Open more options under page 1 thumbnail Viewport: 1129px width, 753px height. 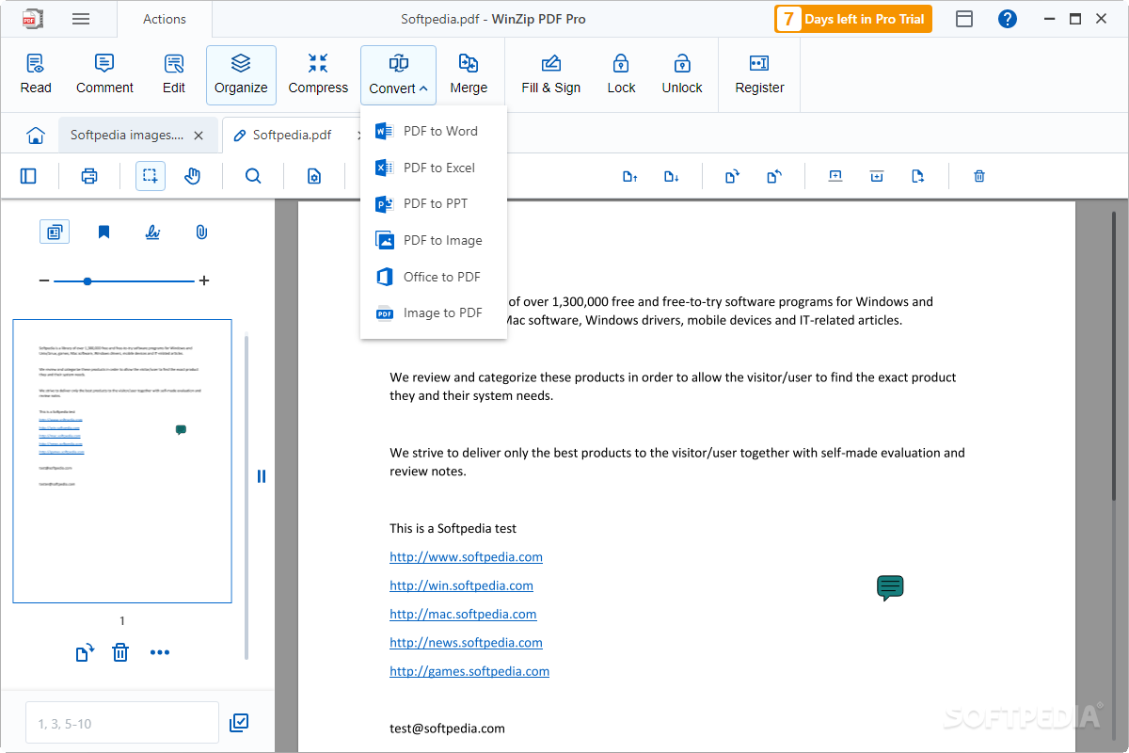pyautogui.click(x=160, y=652)
